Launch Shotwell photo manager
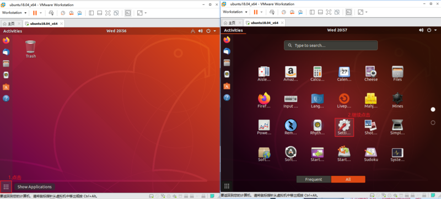The width and height of the screenshot is (441, 199). (x=371, y=127)
